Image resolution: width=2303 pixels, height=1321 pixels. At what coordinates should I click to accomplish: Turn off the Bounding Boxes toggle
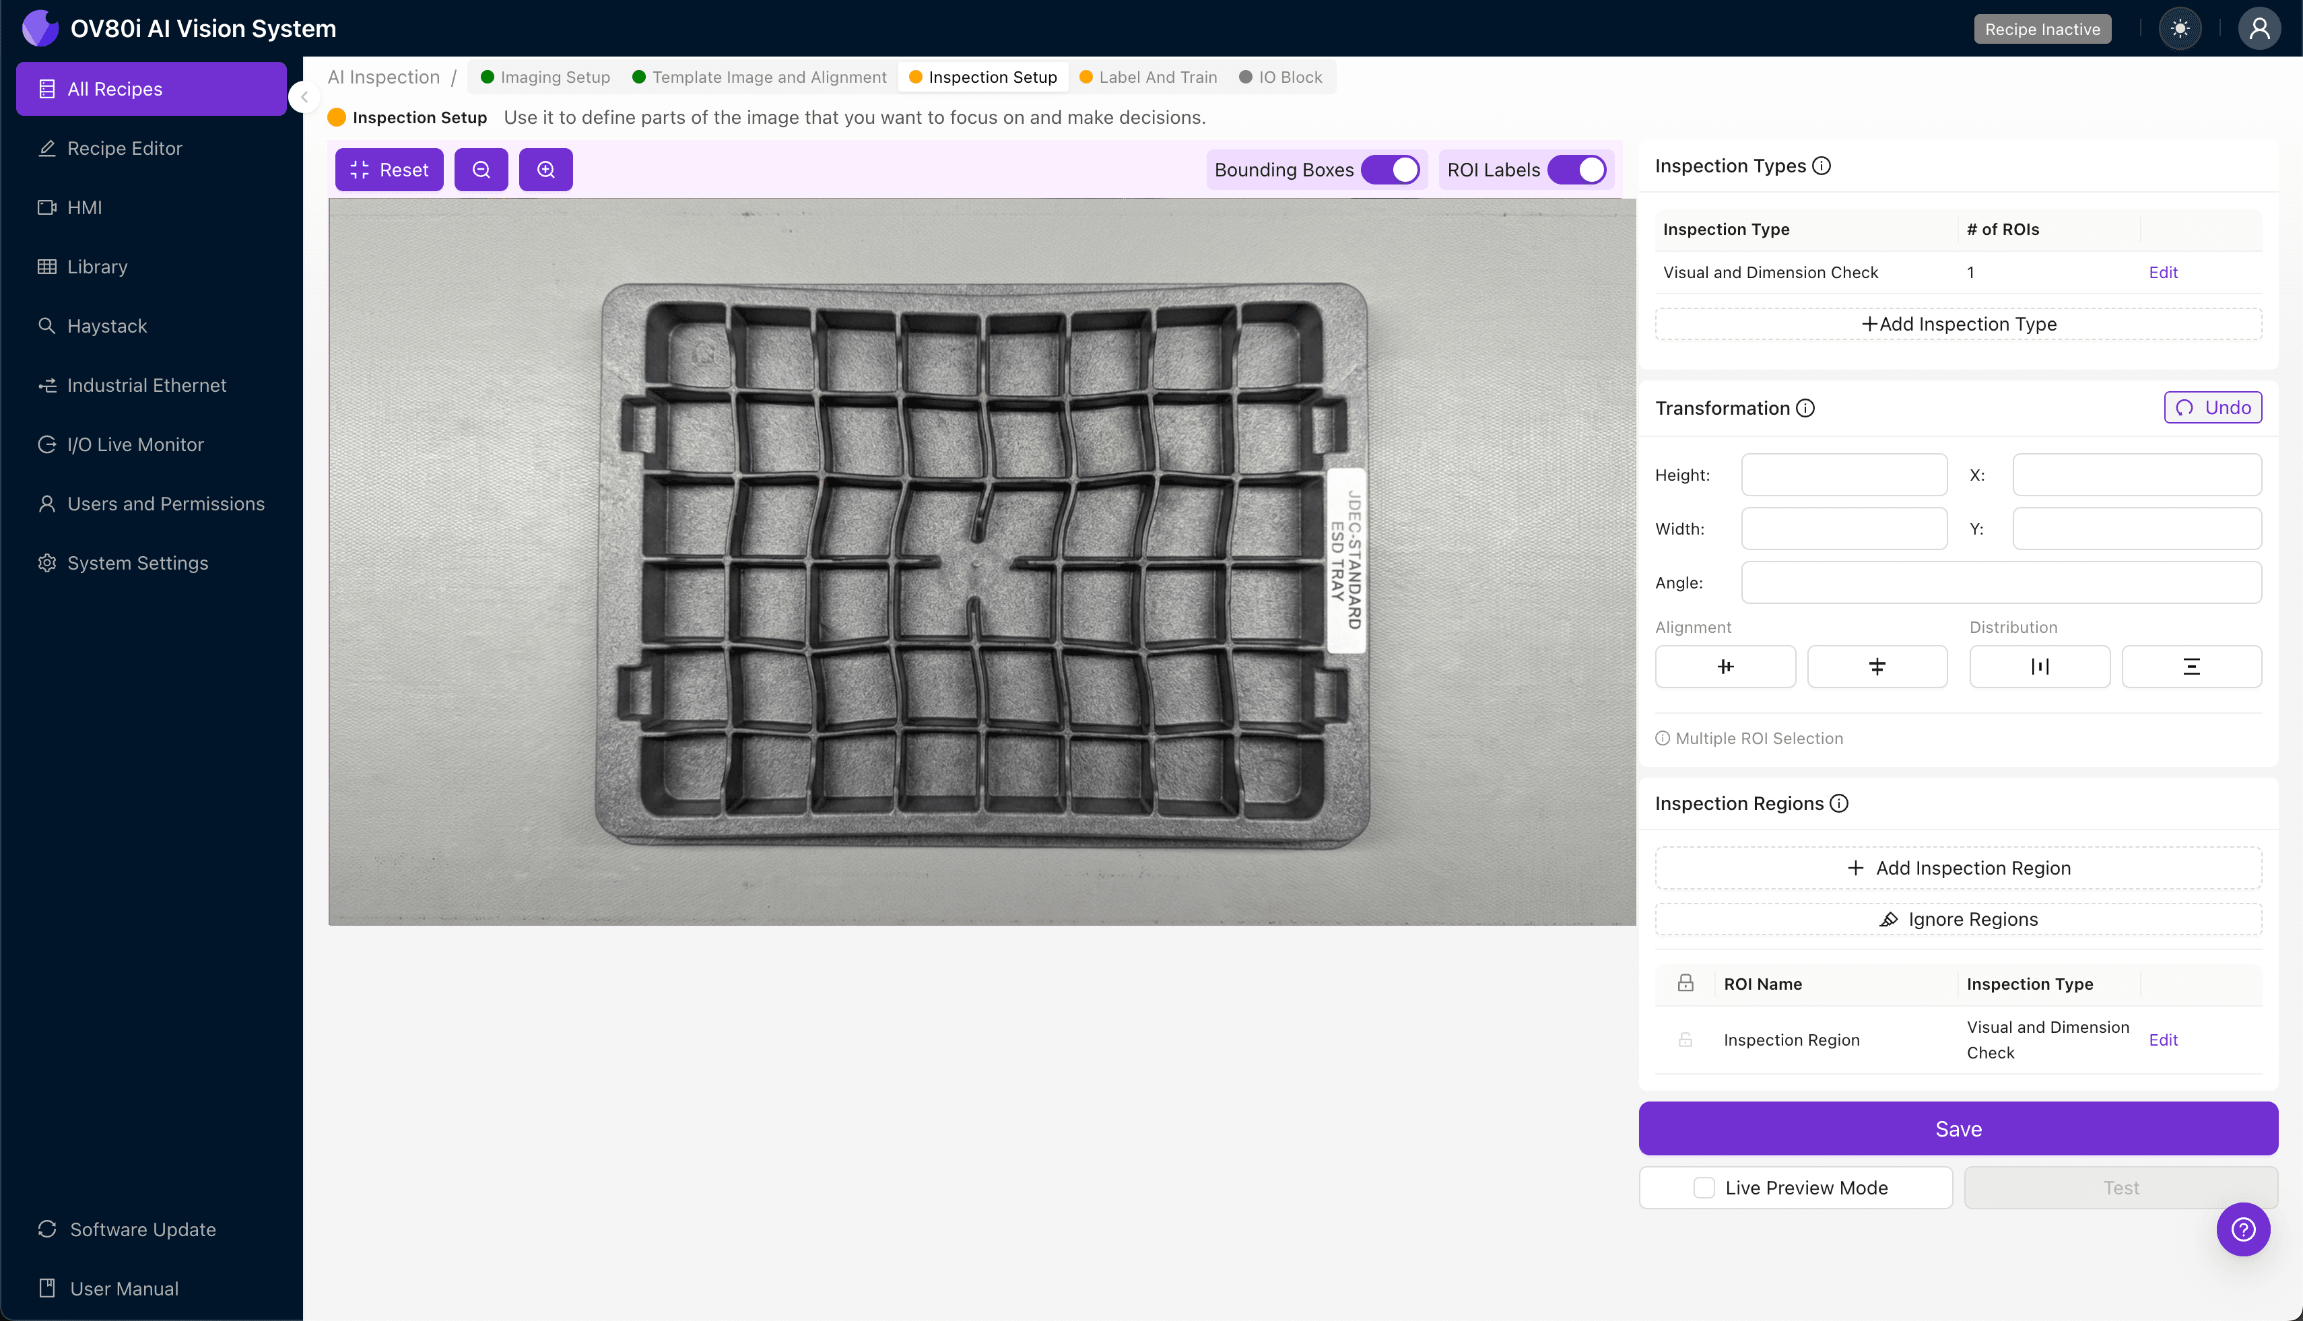(1390, 170)
